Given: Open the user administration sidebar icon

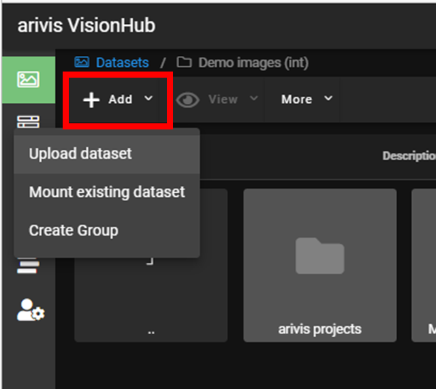Looking at the screenshot, I should (31, 310).
